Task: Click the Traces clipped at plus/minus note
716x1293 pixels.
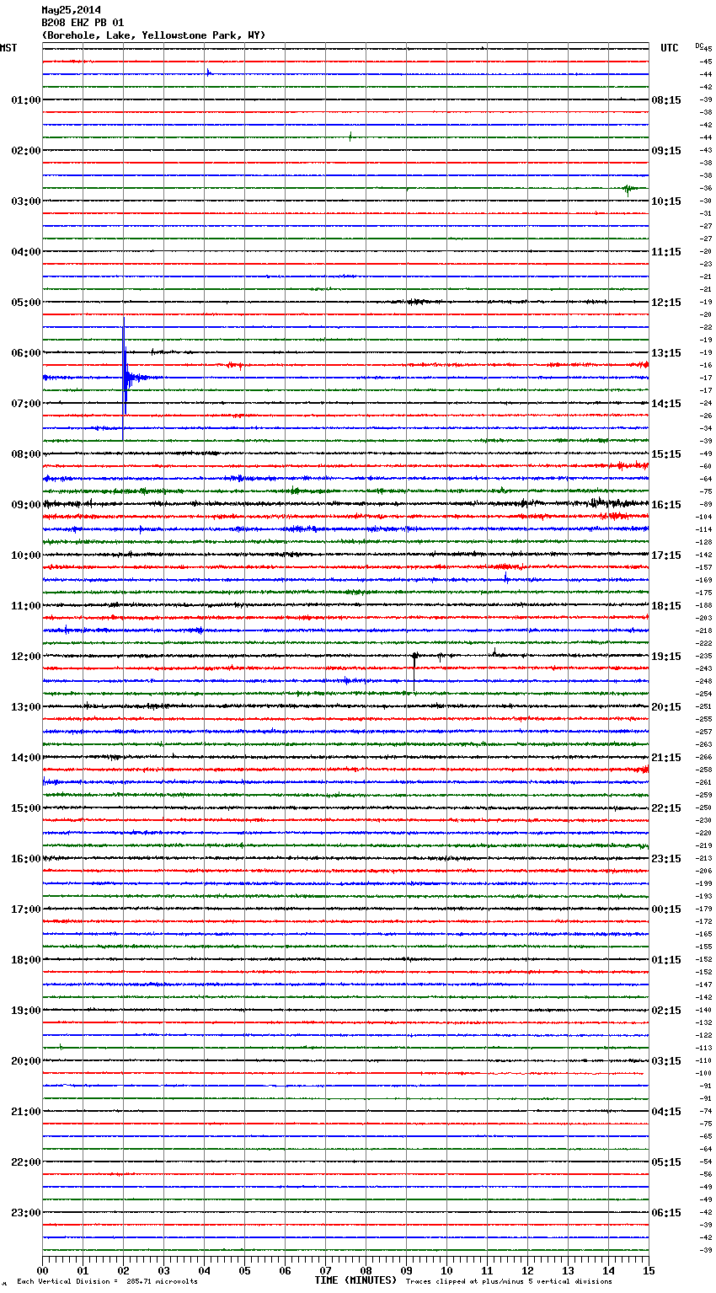Action: (509, 1282)
